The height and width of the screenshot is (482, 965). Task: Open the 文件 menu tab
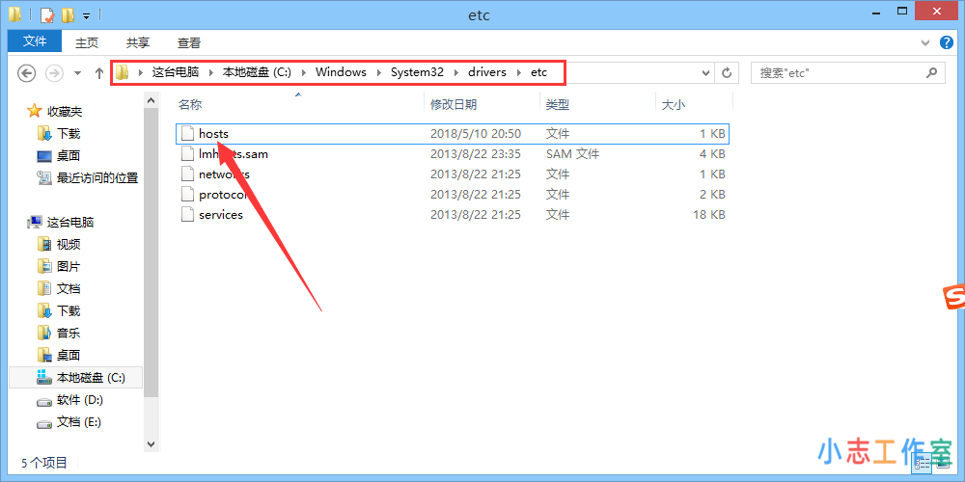click(35, 41)
